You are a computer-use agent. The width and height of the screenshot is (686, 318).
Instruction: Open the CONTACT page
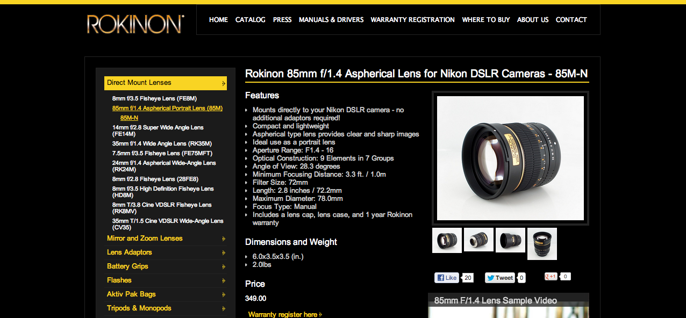(571, 19)
